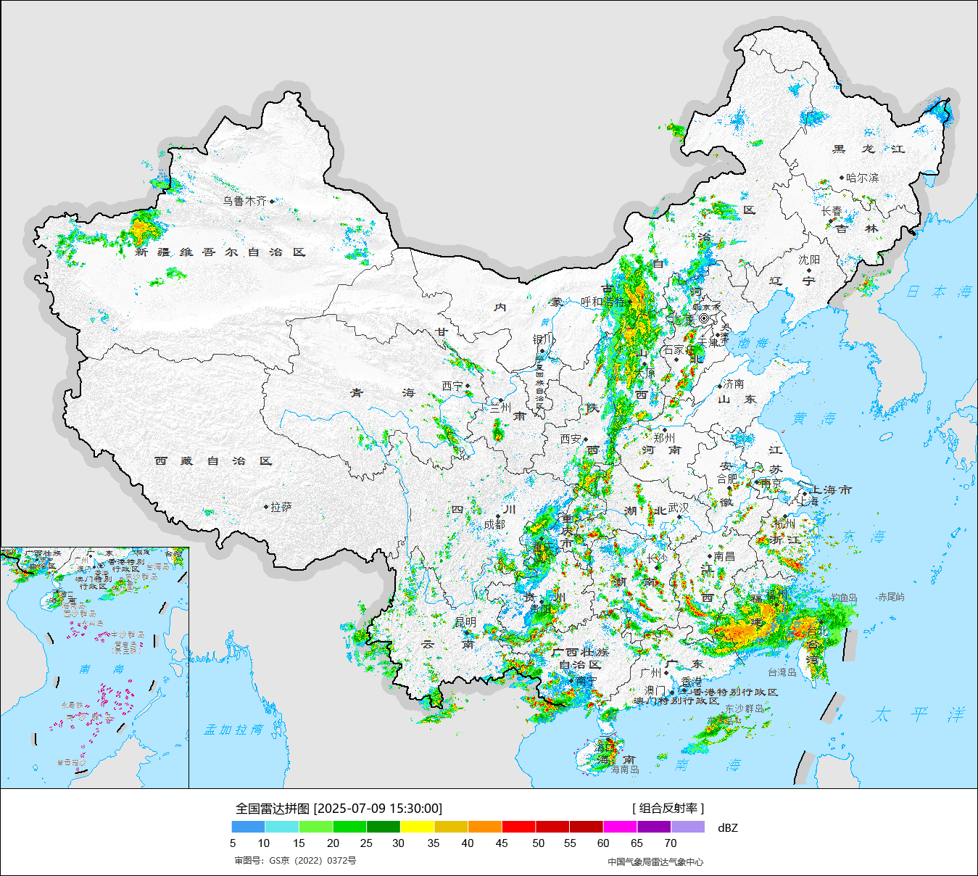Click the 孟加拉湾 bay label

[x=233, y=730]
